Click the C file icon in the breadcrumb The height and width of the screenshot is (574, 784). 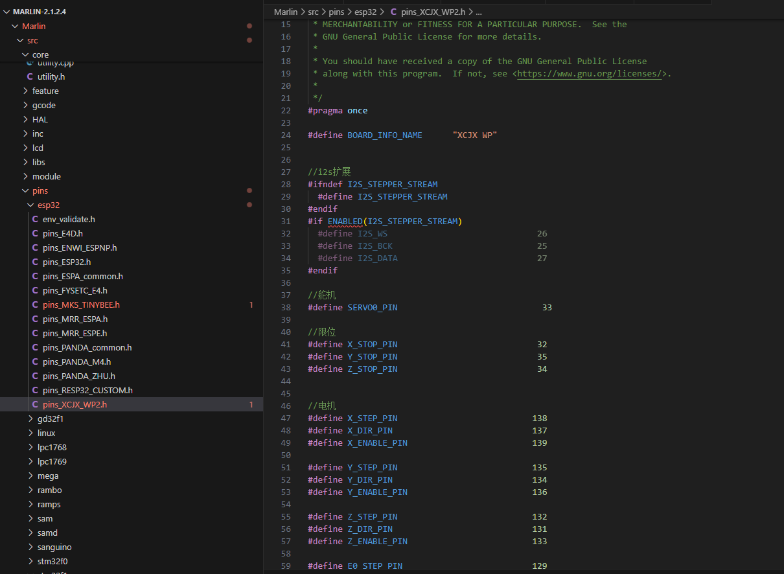[393, 12]
